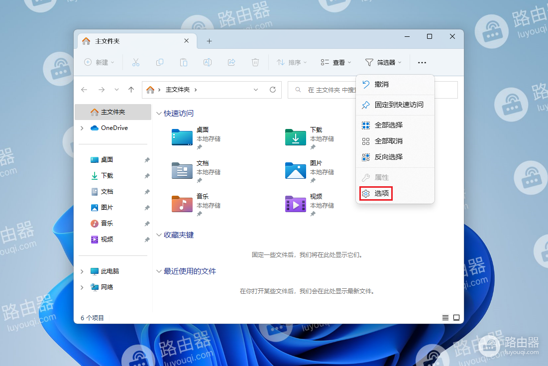Click the Refresh icon in address bar
The width and height of the screenshot is (548, 366).
[273, 90]
